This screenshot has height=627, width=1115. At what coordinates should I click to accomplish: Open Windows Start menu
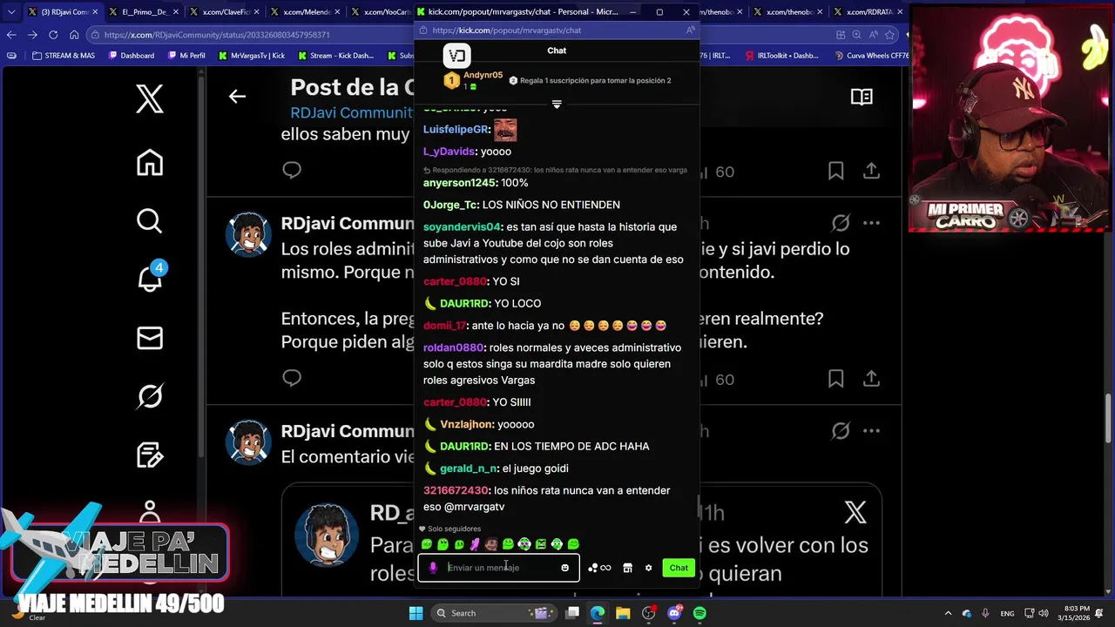point(416,613)
